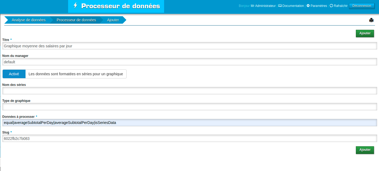379x171 pixels.
Task: Click the printer icon
Action: pyautogui.click(x=371, y=20)
